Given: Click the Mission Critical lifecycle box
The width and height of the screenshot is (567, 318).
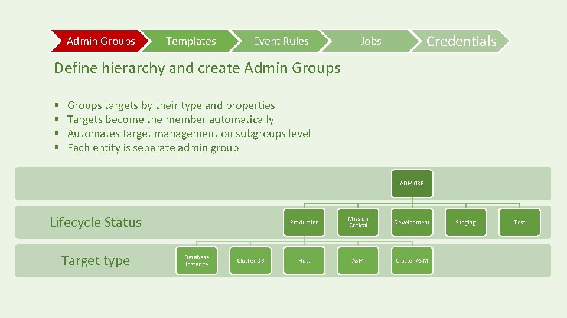Looking at the screenshot, I should [358, 222].
